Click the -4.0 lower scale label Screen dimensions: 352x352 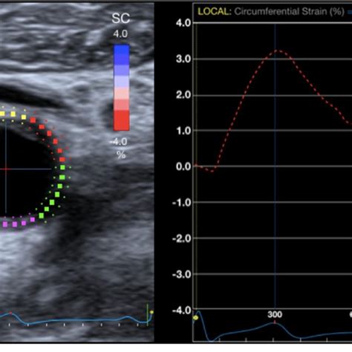point(119,142)
